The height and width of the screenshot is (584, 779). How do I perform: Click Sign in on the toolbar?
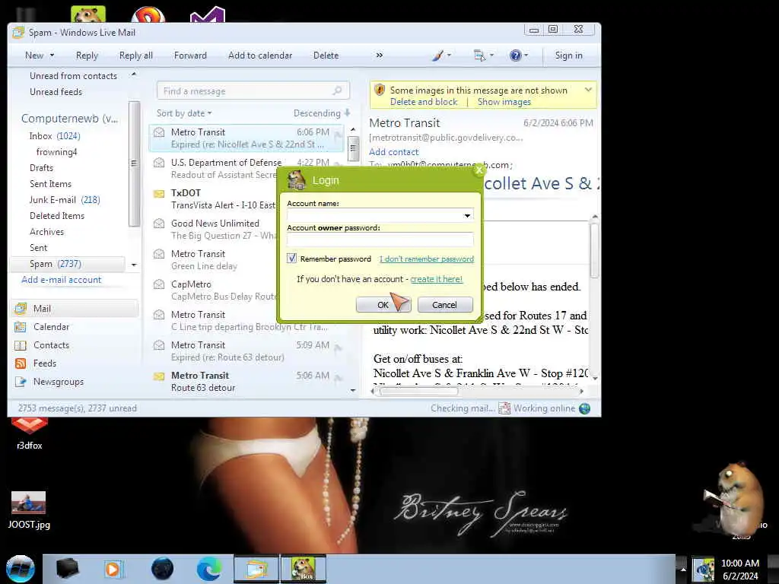(568, 56)
